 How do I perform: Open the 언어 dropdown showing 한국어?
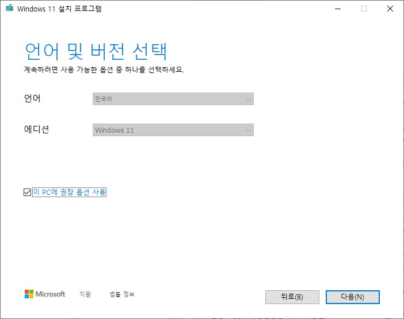[173, 99]
